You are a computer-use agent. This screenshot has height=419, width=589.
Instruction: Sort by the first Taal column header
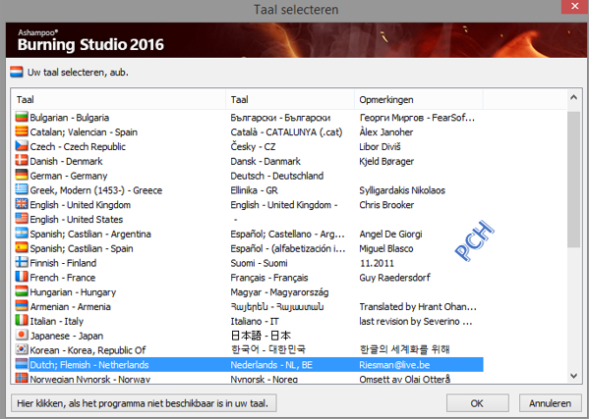pyautogui.click(x=118, y=100)
